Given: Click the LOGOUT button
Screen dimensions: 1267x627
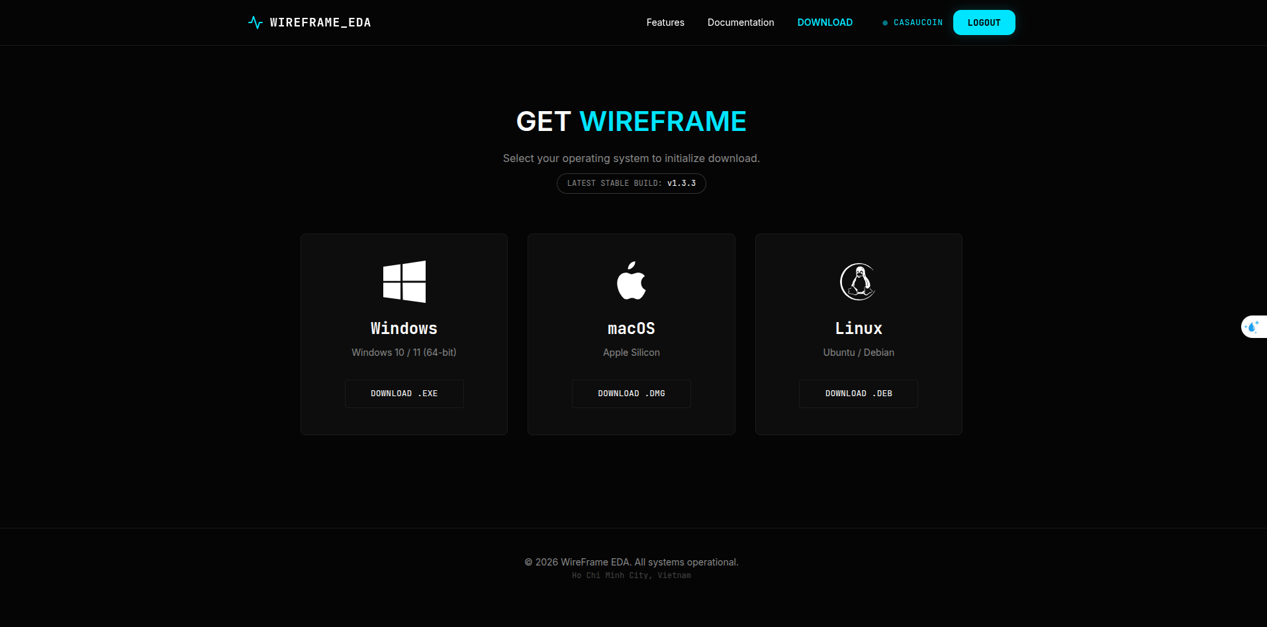Looking at the screenshot, I should (984, 22).
